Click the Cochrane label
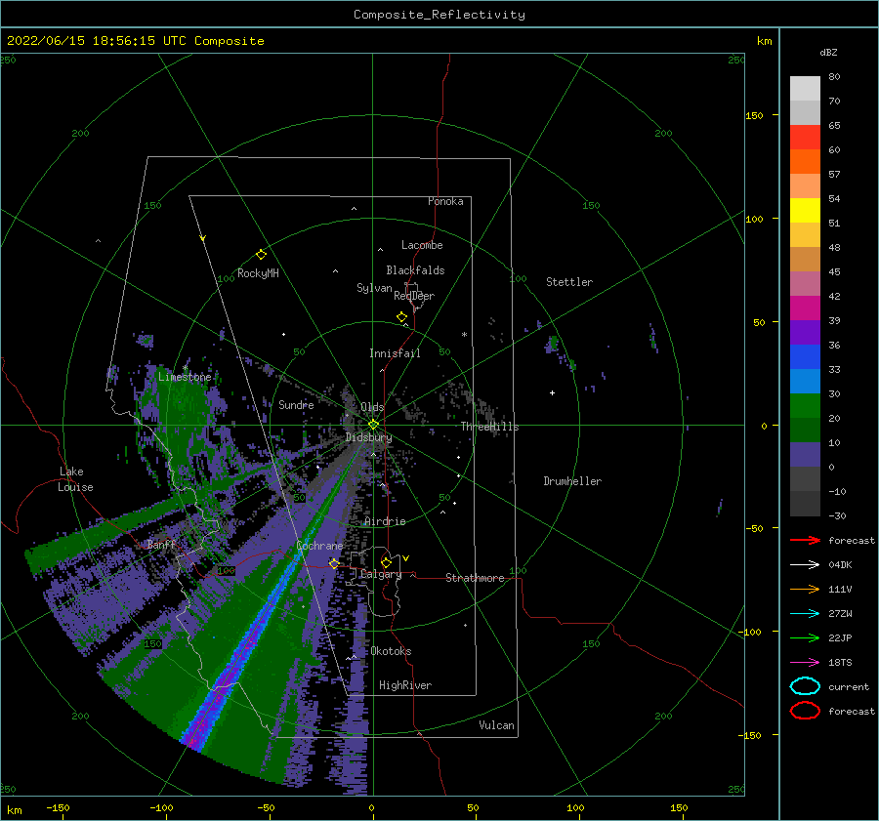 319,546
